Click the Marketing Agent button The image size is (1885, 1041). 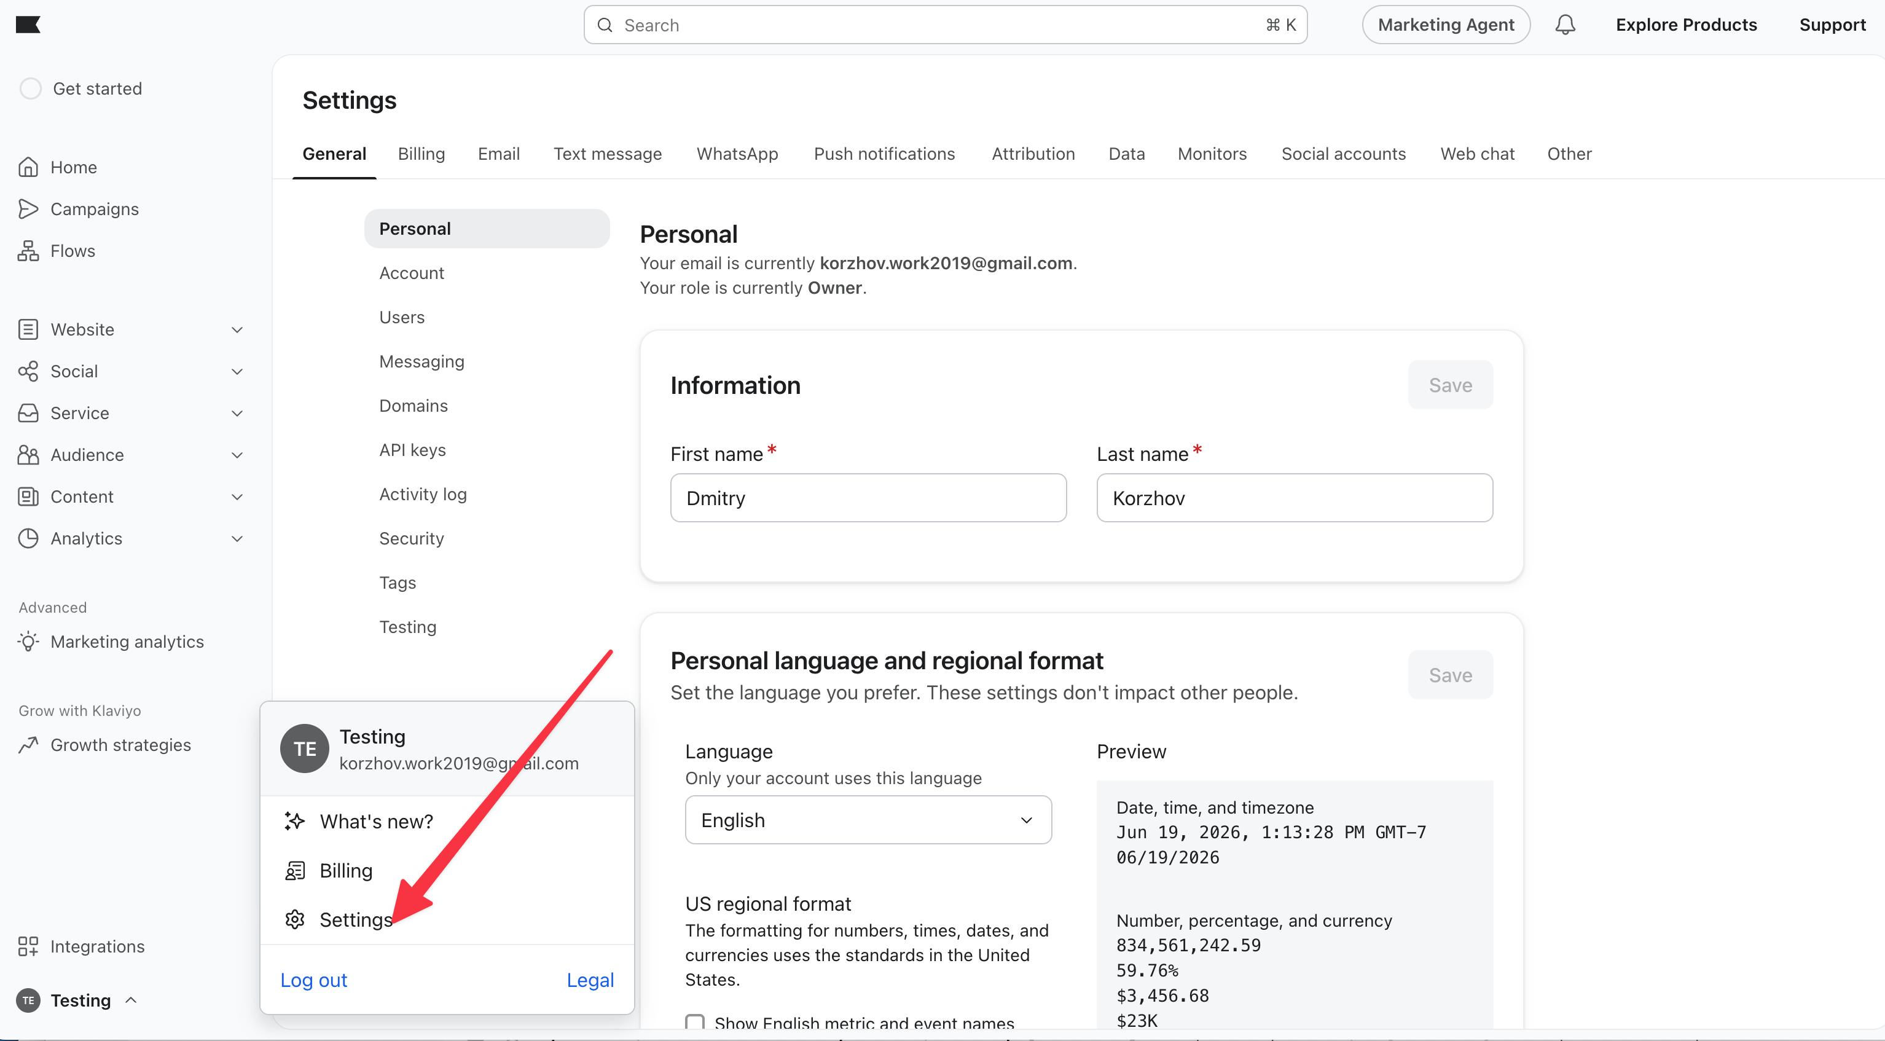pyautogui.click(x=1445, y=25)
